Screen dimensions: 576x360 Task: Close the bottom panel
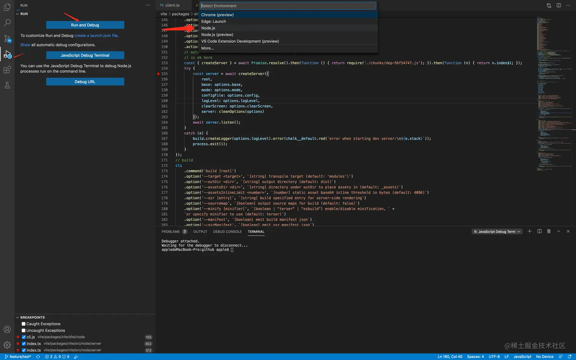pyautogui.click(x=568, y=231)
